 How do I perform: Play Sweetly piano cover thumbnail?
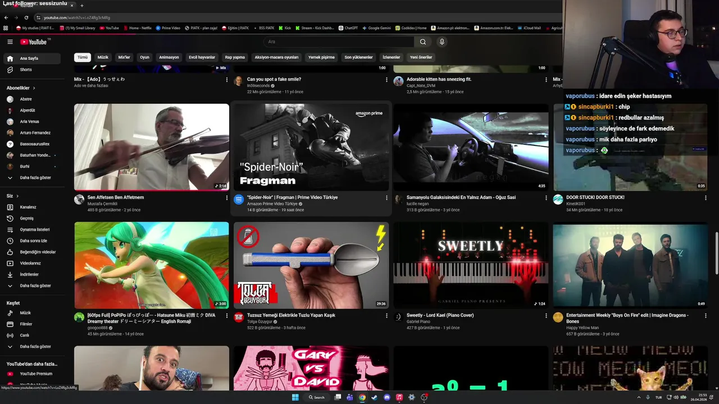471,265
